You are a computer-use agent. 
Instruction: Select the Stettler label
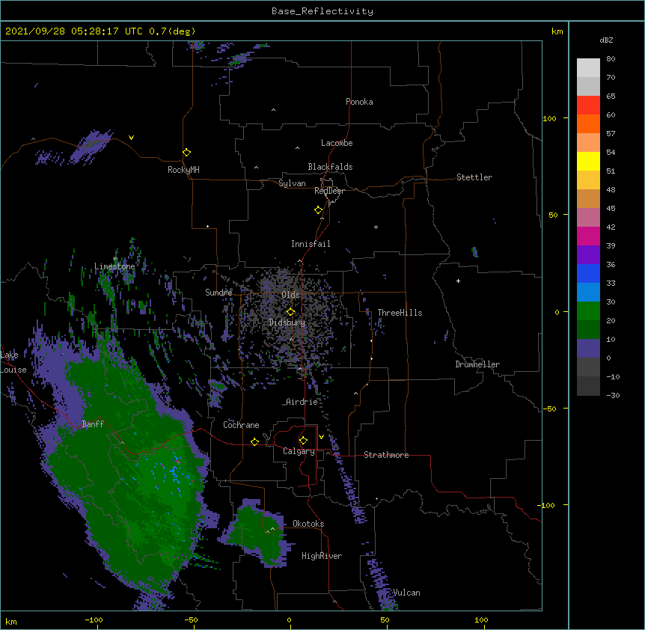pos(474,177)
